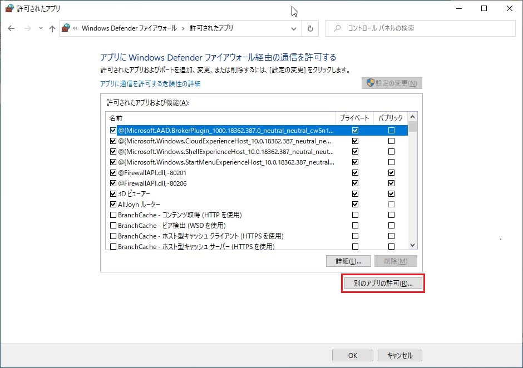
Task: Confirm with the OK button
Action: tap(353, 355)
